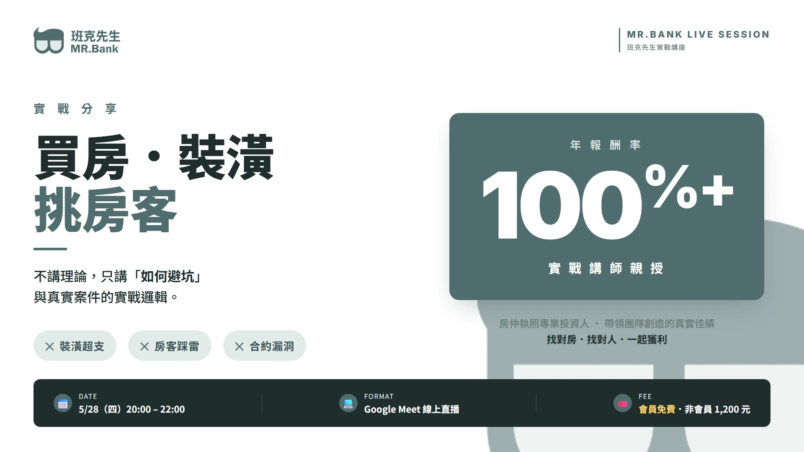The width and height of the screenshot is (804, 452).
Task: Click the X icon in 房客踩雷 tag
Action: (144, 347)
